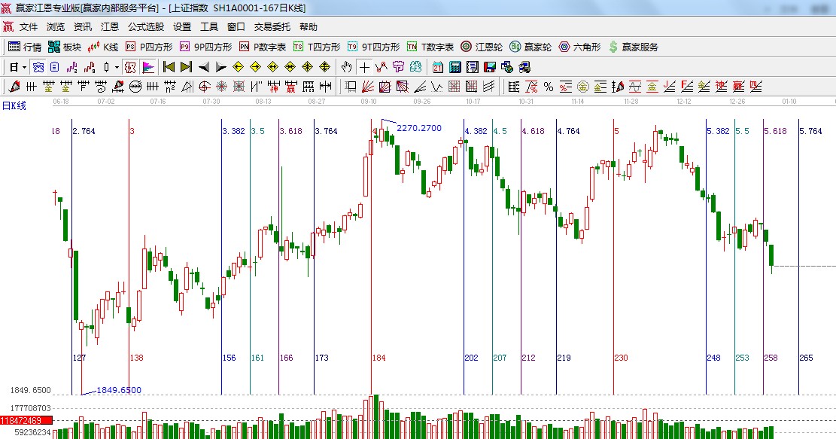
Task: Toggle the hand pan tool
Action: [347, 67]
